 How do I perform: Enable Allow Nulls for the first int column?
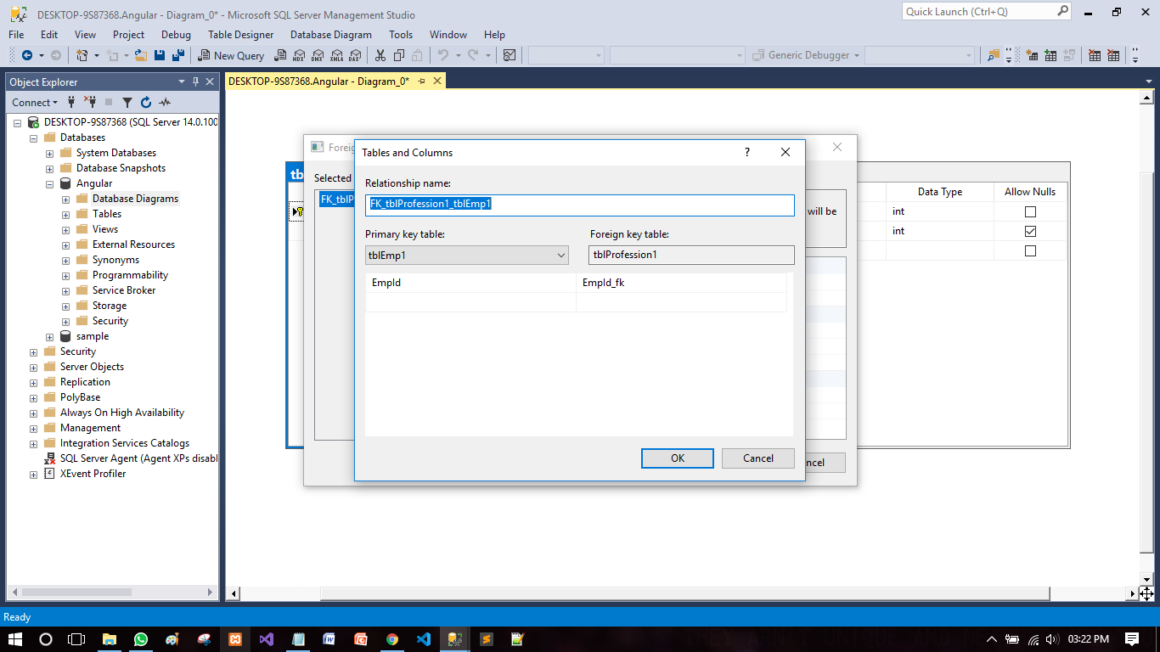[x=1028, y=210]
